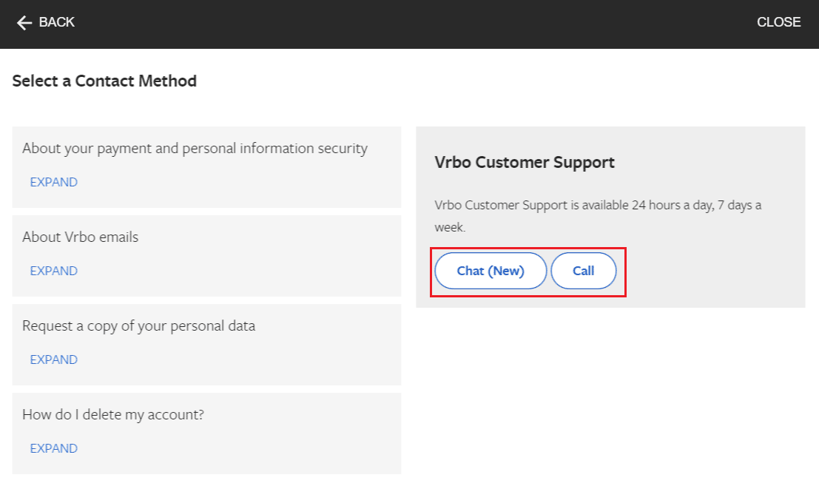Expand the payment and information security section
Screen dimensions: 819x486
point(53,182)
